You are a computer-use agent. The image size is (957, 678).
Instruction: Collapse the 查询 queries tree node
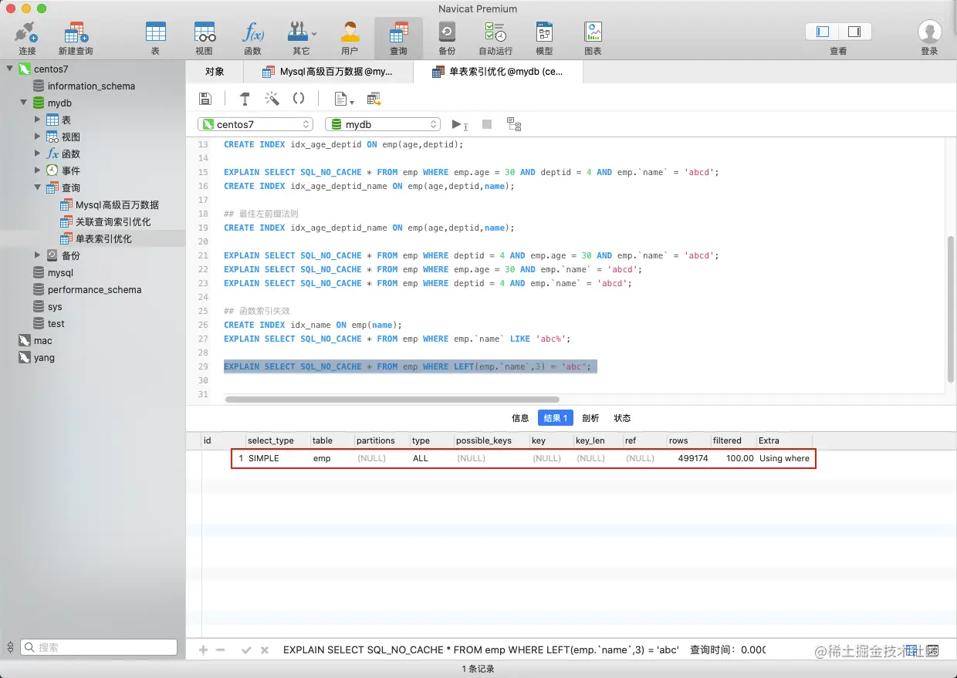38,187
